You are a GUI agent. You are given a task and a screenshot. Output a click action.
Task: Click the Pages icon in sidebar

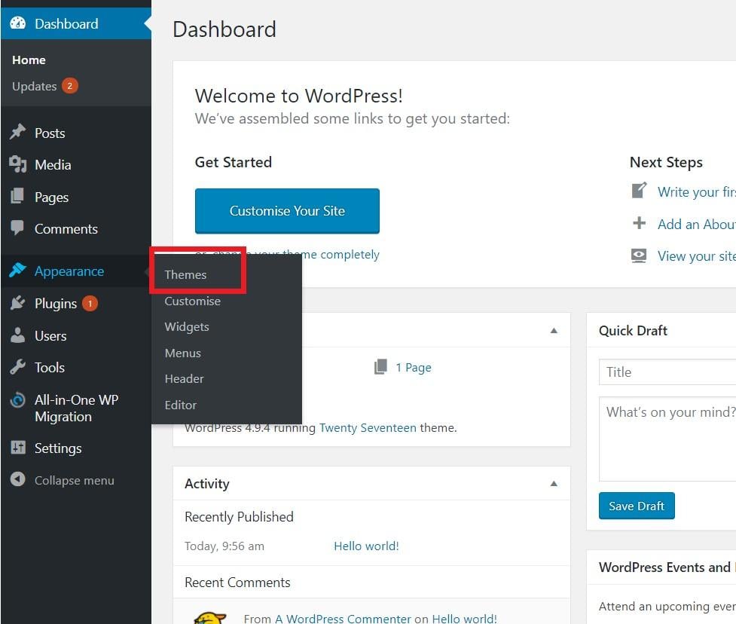[17, 197]
